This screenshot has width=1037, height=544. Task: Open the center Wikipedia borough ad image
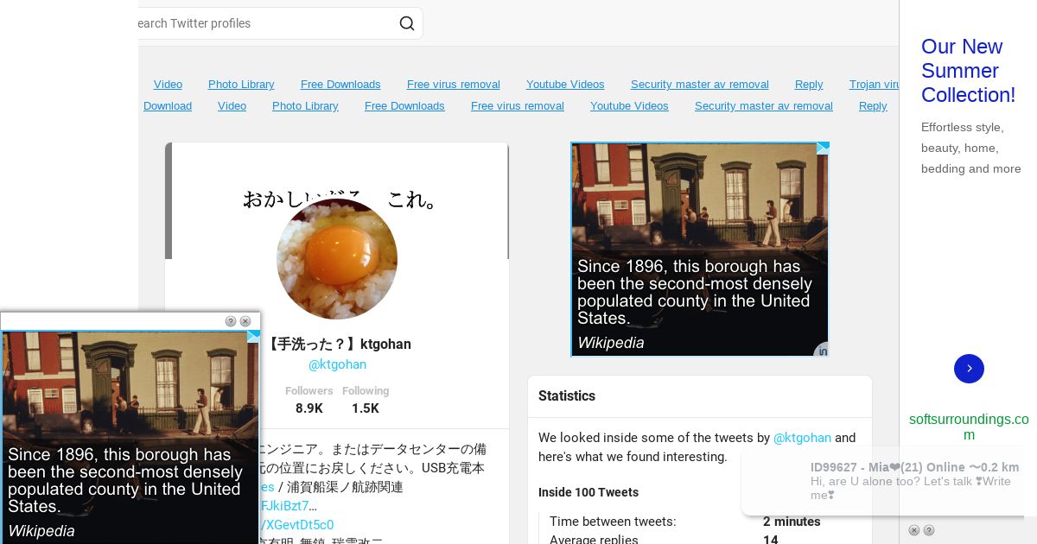(700, 250)
